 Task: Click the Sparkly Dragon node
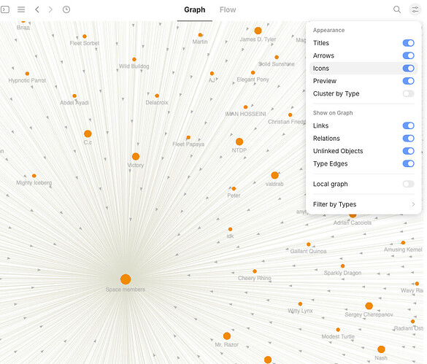[x=343, y=266]
